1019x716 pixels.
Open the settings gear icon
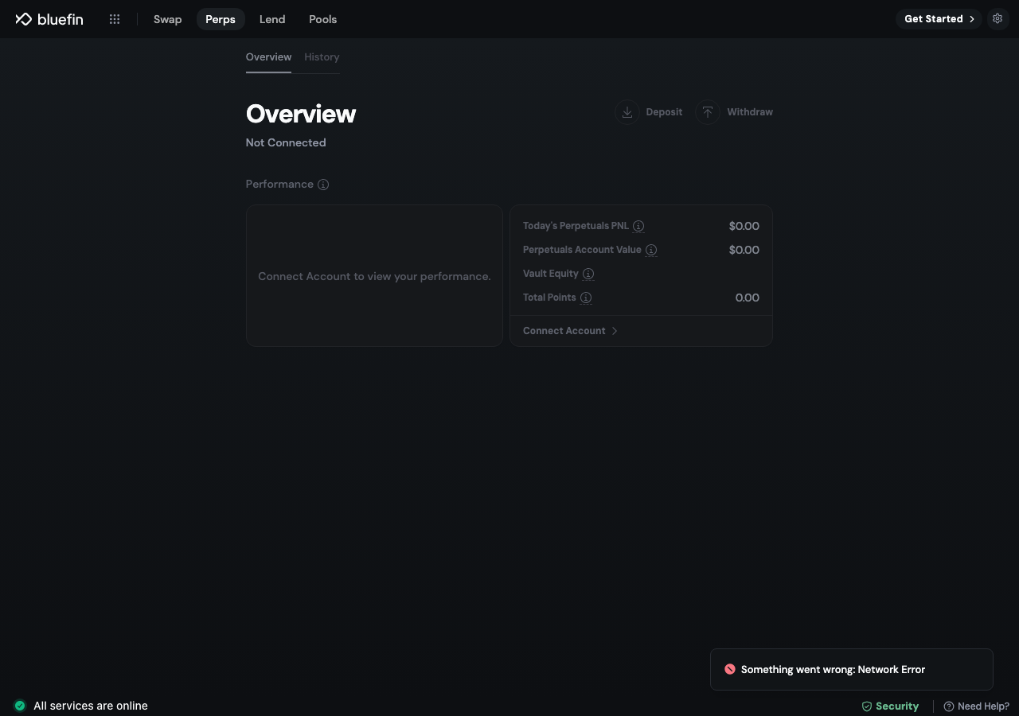(998, 19)
